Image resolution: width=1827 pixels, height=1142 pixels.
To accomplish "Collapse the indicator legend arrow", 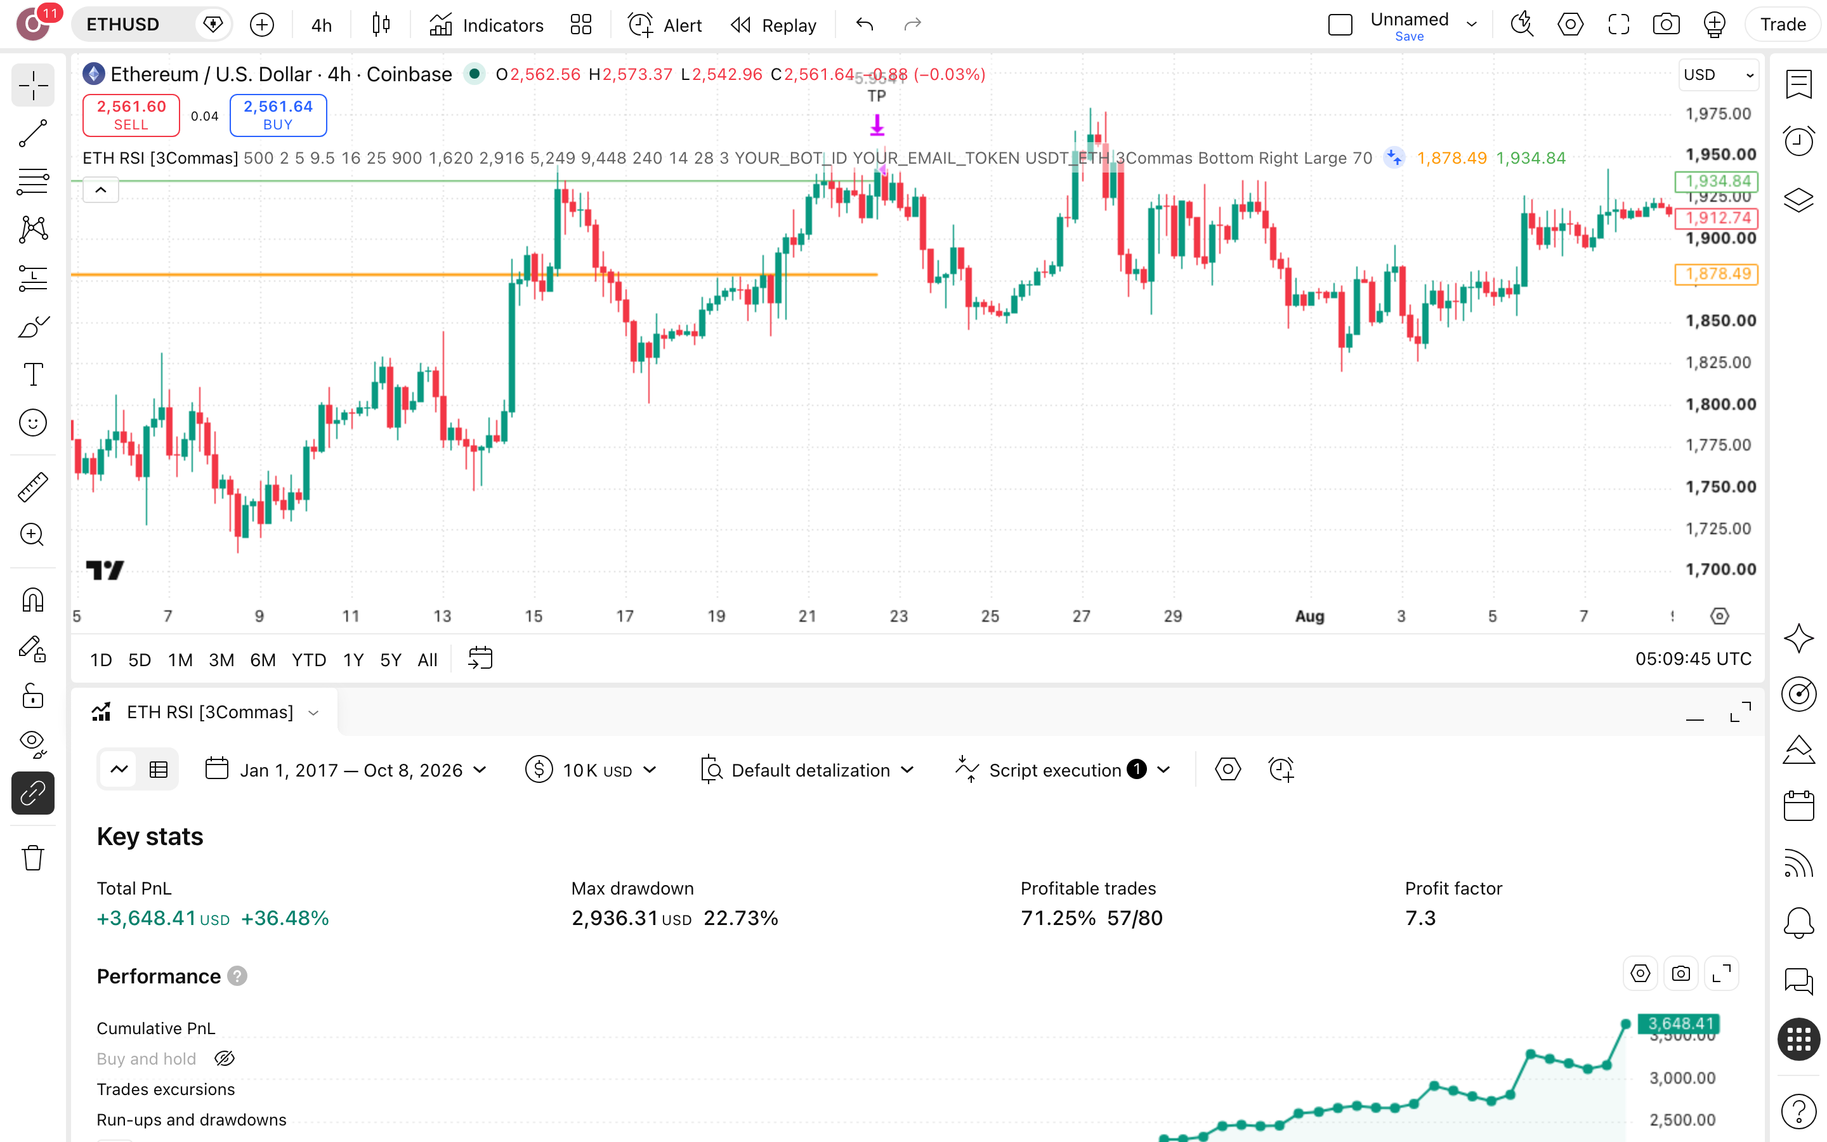I will (100, 190).
